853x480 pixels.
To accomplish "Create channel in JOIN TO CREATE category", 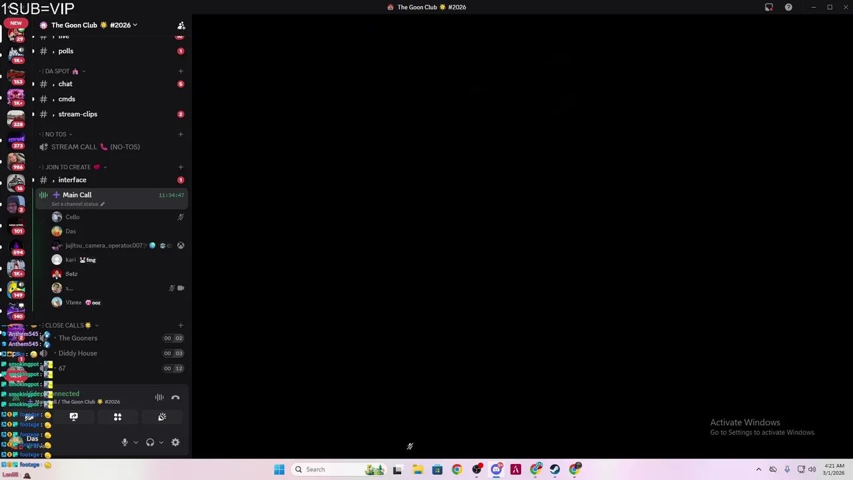I will pos(181,167).
